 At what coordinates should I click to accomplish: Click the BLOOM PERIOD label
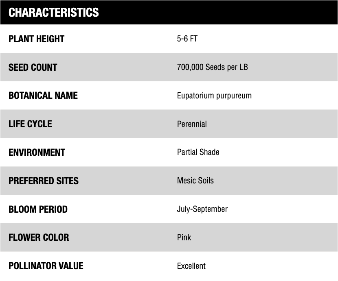click(x=38, y=209)
